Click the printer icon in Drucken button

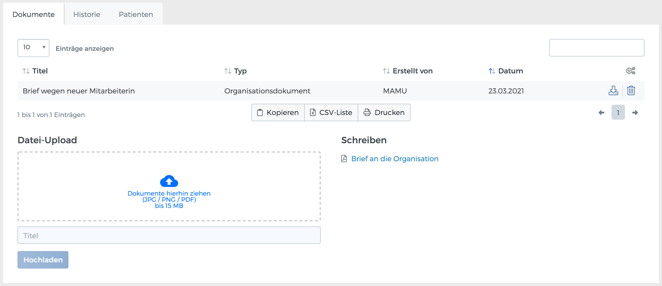[x=367, y=112]
